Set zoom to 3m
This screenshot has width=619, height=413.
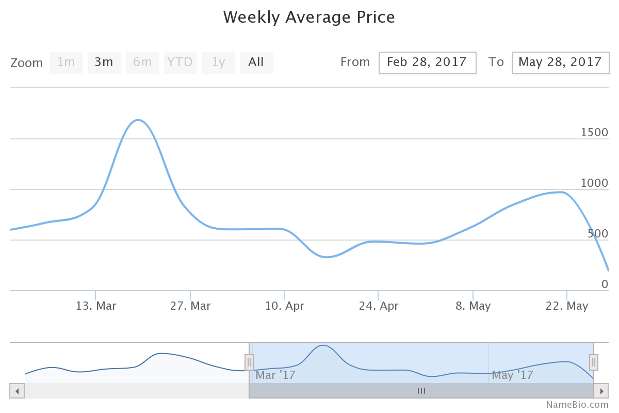[x=104, y=62]
